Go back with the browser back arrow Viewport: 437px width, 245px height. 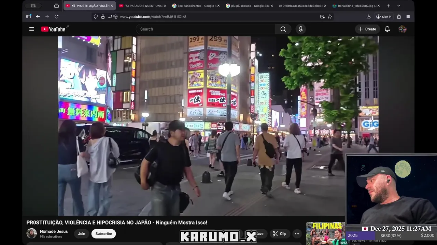coord(38,17)
